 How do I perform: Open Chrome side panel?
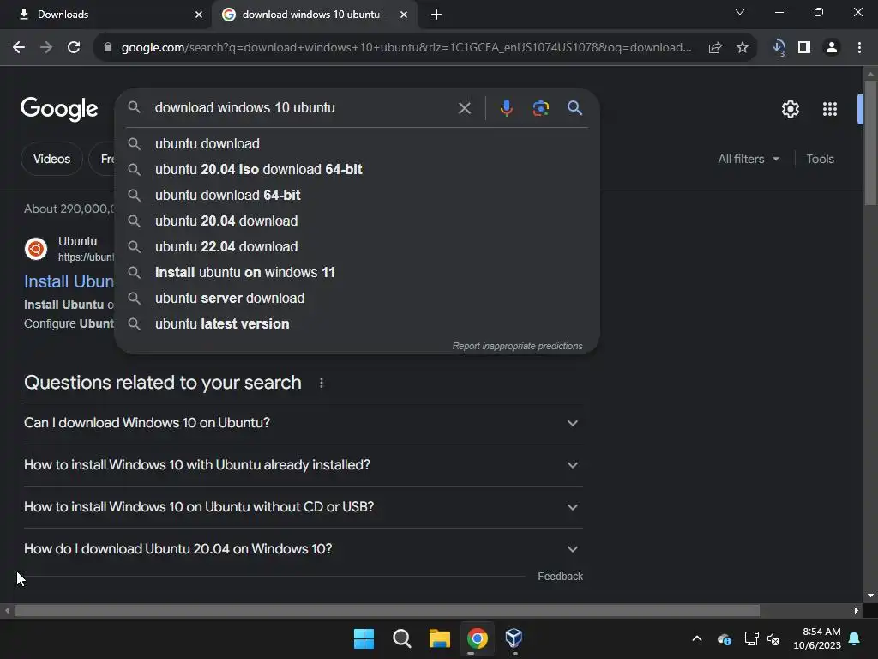coord(804,48)
